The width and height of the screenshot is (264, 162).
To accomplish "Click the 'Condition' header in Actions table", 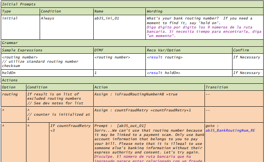I will tap(60, 87).
